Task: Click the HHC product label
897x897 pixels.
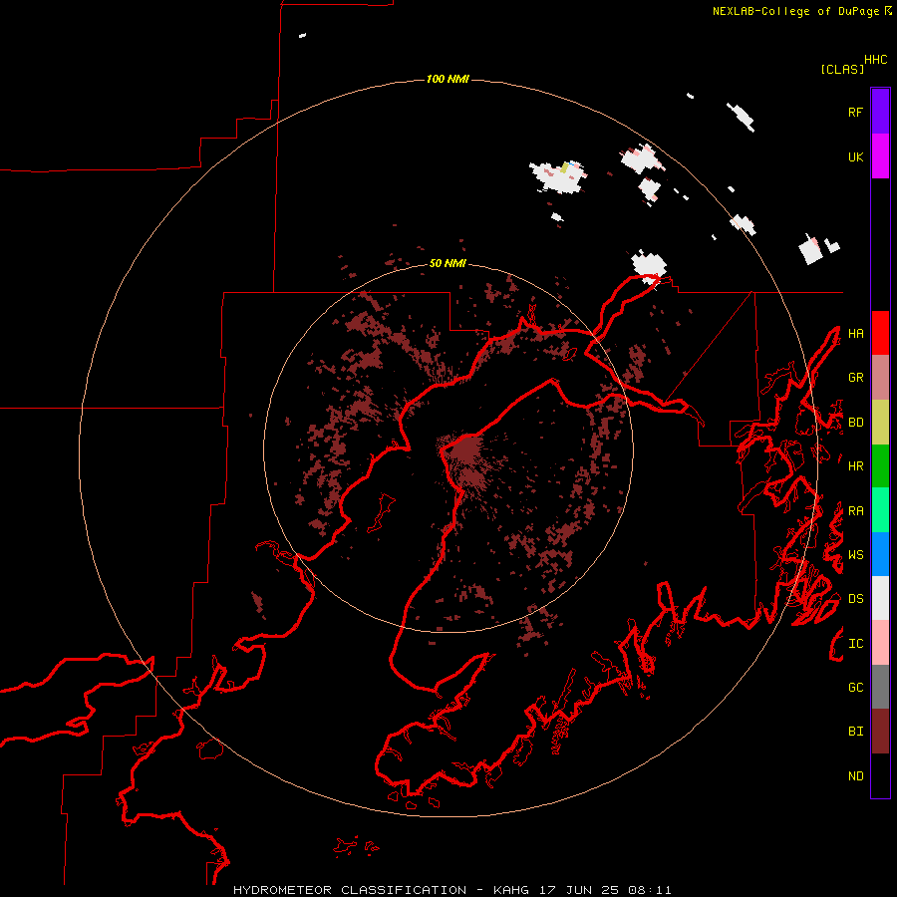Action: click(875, 60)
